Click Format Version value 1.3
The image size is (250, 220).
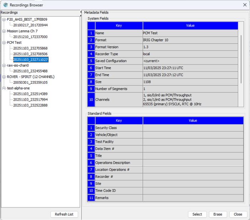pos(190,47)
